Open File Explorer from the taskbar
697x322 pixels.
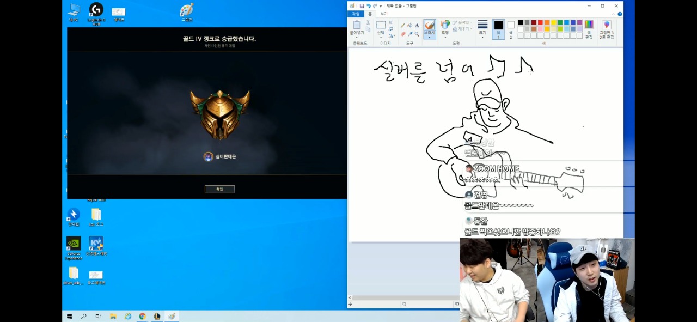[113, 316]
